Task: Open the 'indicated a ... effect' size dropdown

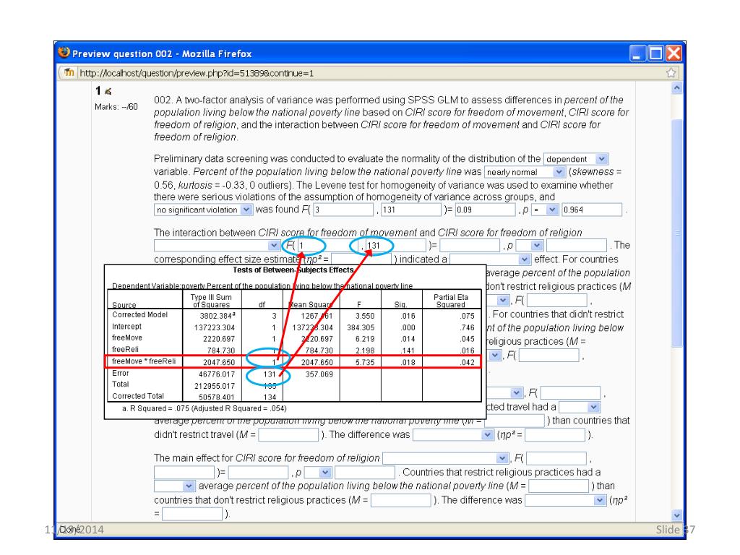Action: tap(491, 259)
